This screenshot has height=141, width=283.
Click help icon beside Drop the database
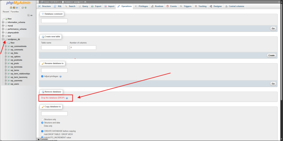click(x=67, y=98)
